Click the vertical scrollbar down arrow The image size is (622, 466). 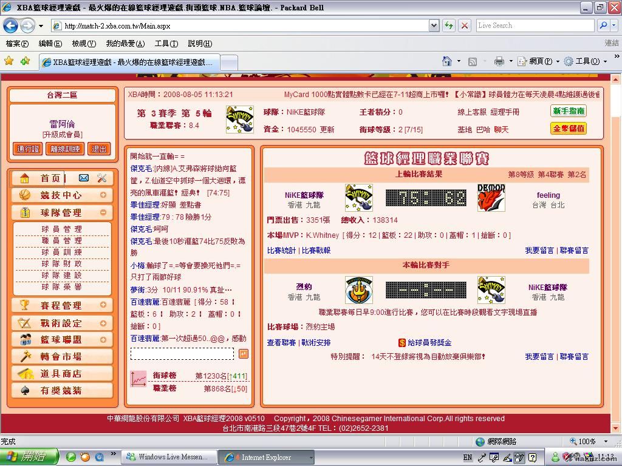(x=616, y=428)
